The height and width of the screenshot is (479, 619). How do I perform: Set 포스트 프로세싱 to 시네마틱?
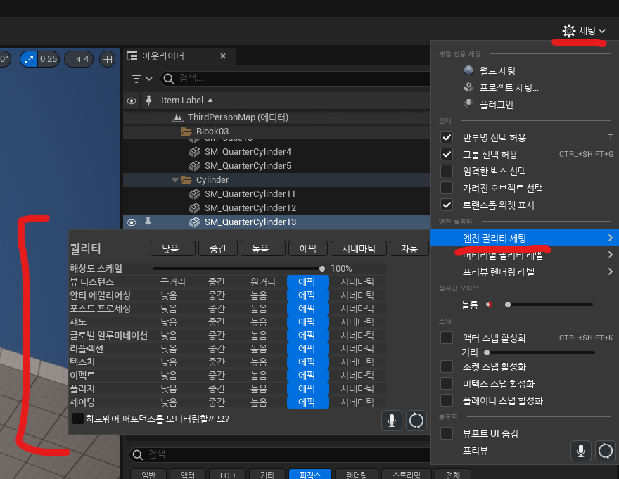[x=357, y=309]
